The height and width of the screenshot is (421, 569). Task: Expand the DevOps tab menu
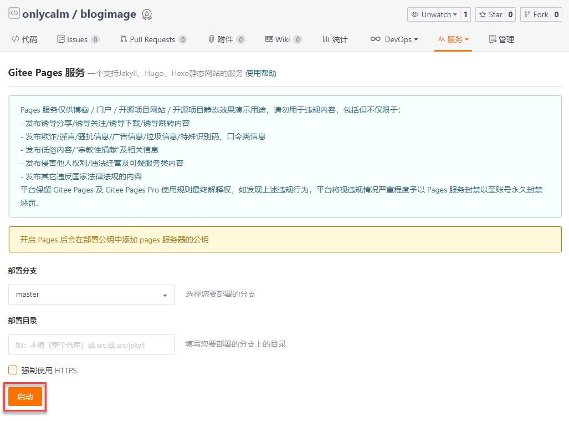click(x=416, y=39)
